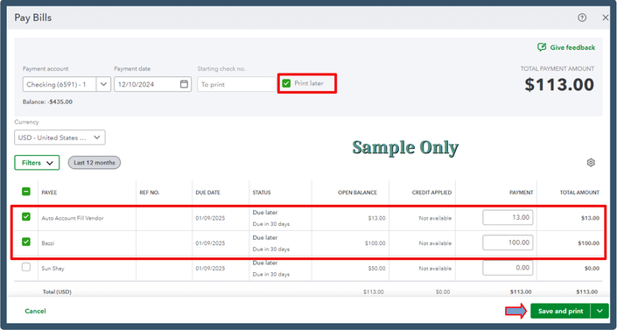This screenshot has width=617, height=330.
Task: Click the Payment date field 12/10/2024
Action: coord(152,84)
